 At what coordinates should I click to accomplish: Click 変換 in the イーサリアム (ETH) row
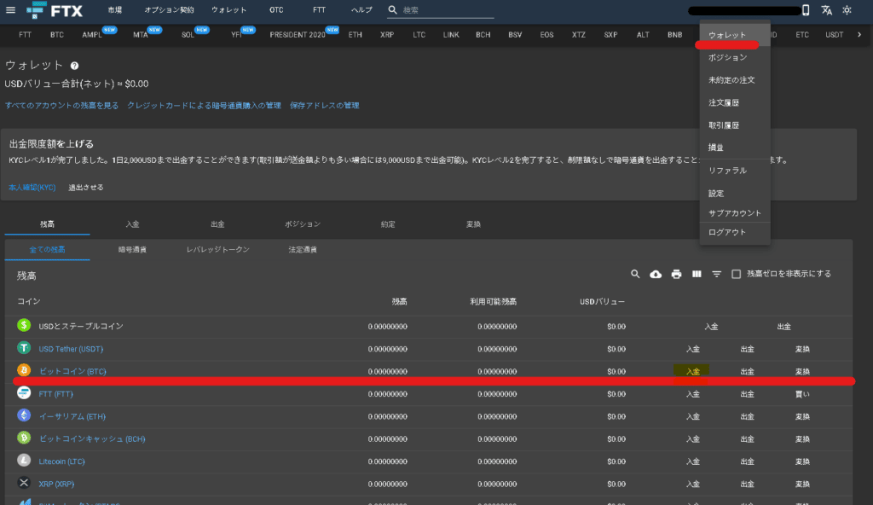tap(802, 416)
